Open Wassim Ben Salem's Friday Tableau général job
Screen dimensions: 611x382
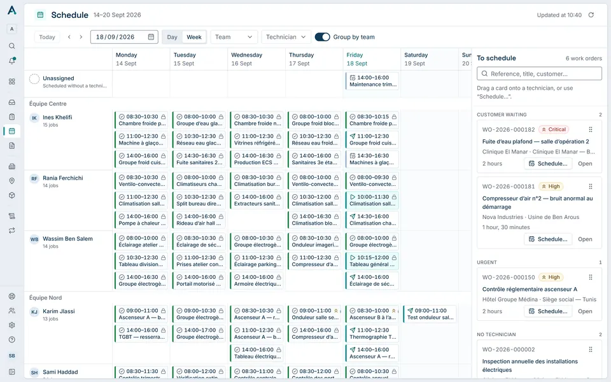[x=372, y=261]
